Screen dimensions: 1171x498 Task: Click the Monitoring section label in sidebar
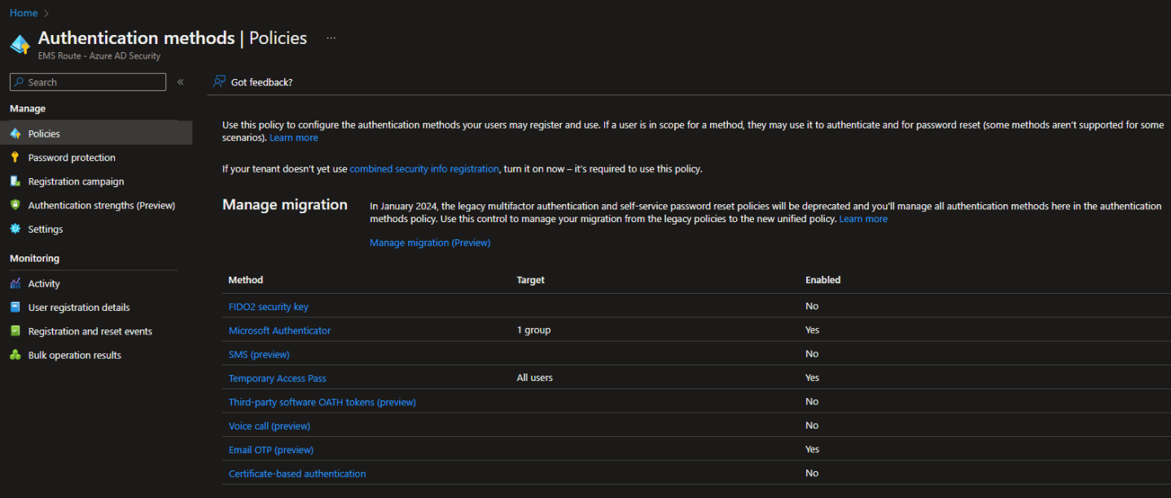tap(34, 259)
